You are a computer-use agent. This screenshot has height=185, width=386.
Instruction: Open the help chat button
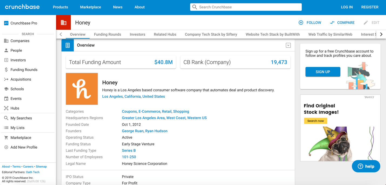coord(366,166)
